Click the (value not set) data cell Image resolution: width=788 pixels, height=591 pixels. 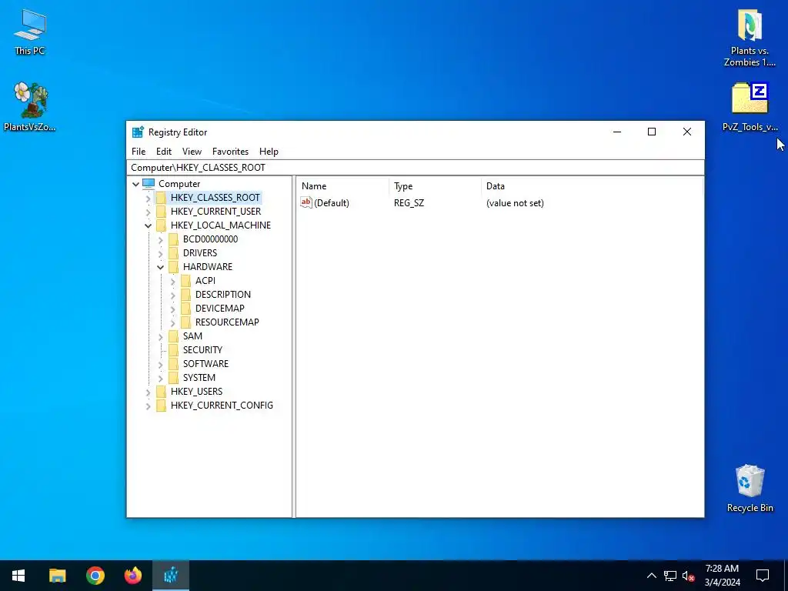(515, 203)
